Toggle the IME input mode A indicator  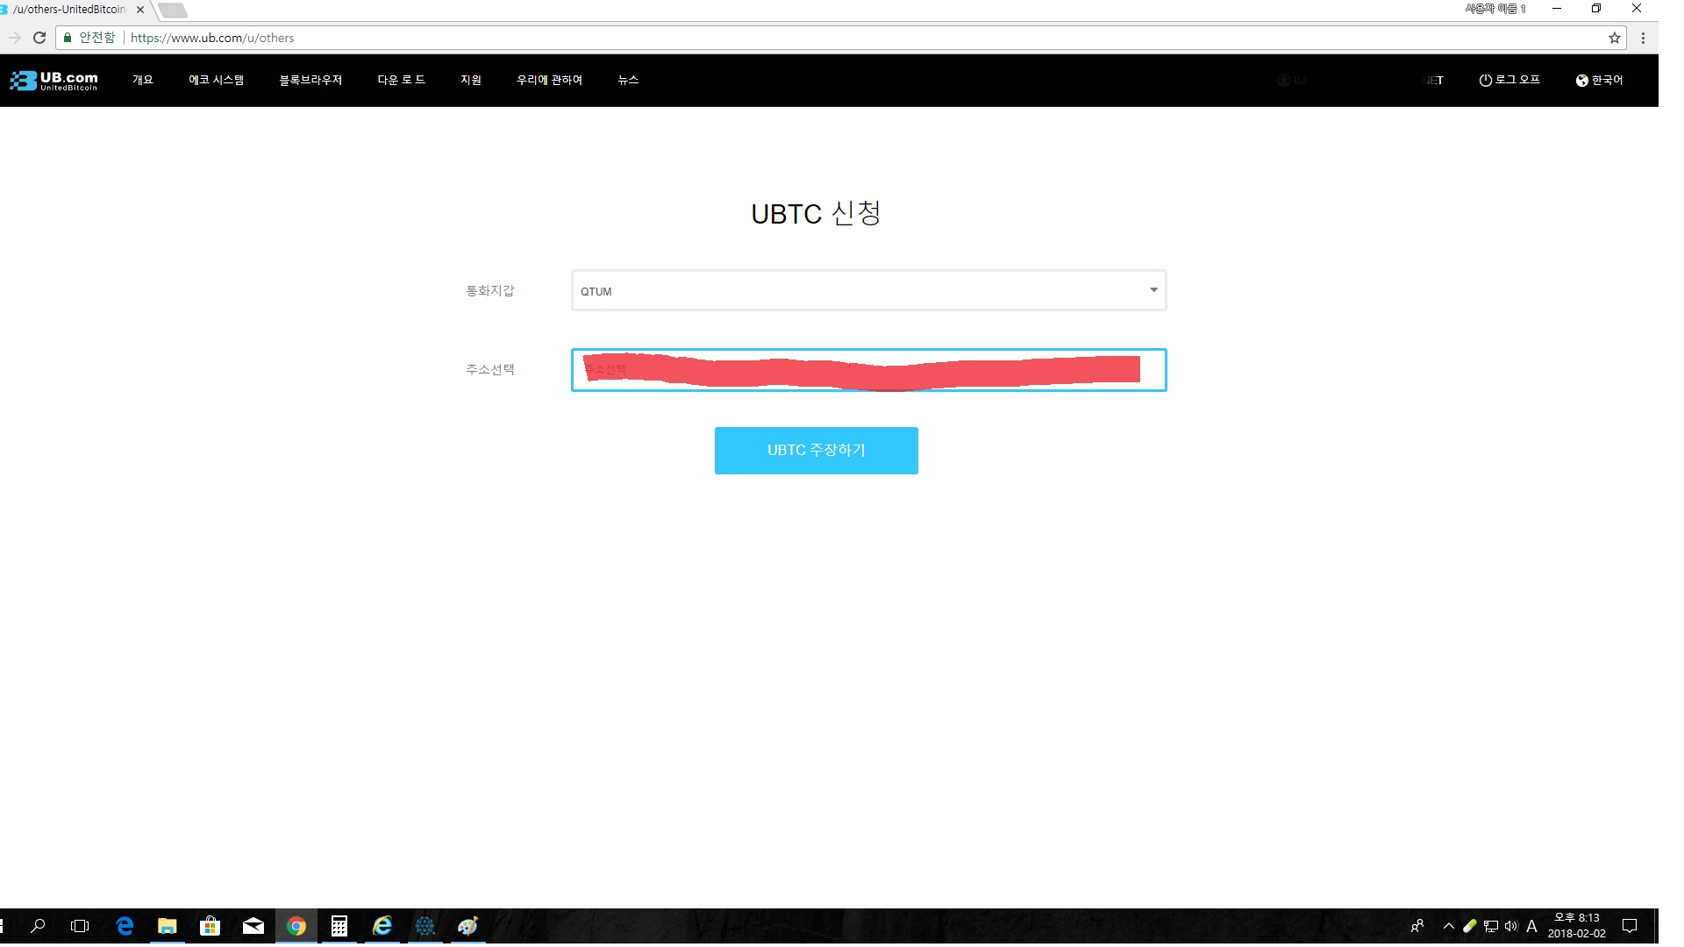pos(1531,926)
